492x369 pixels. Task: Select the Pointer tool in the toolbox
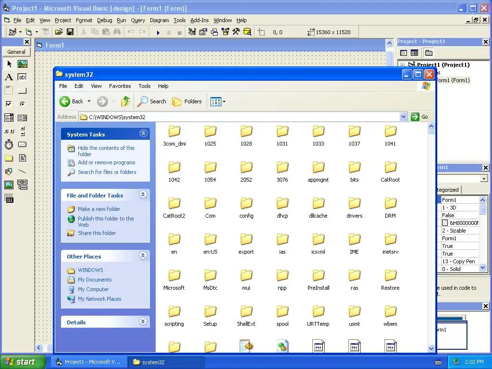[x=9, y=64]
